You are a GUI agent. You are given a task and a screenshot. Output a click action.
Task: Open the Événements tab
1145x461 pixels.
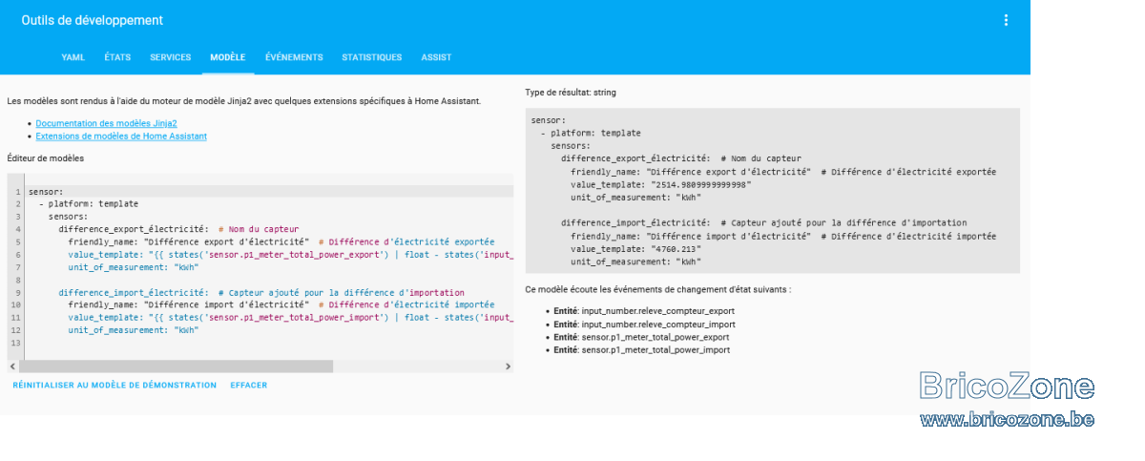pos(294,57)
